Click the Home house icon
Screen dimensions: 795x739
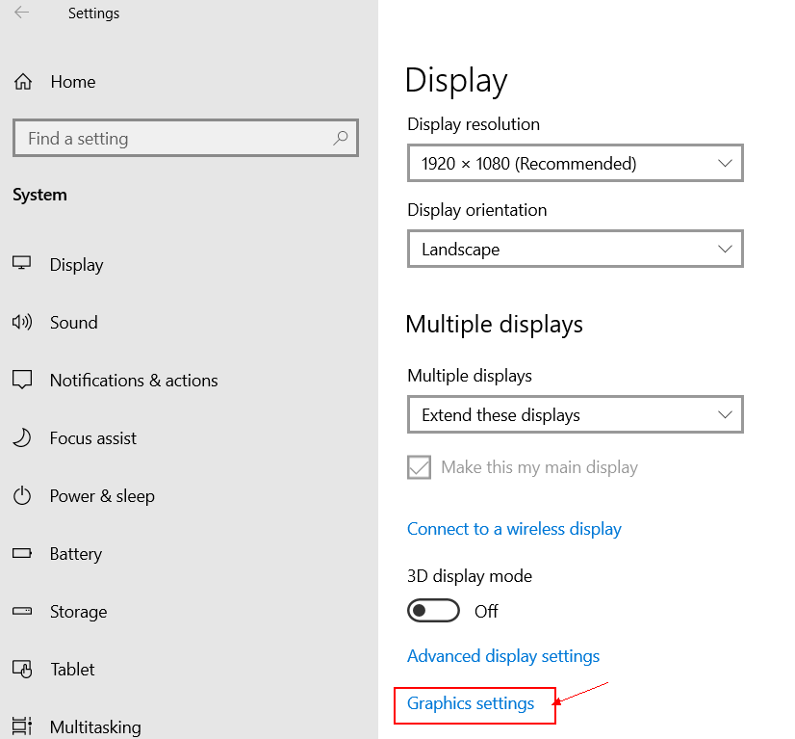pos(23,82)
